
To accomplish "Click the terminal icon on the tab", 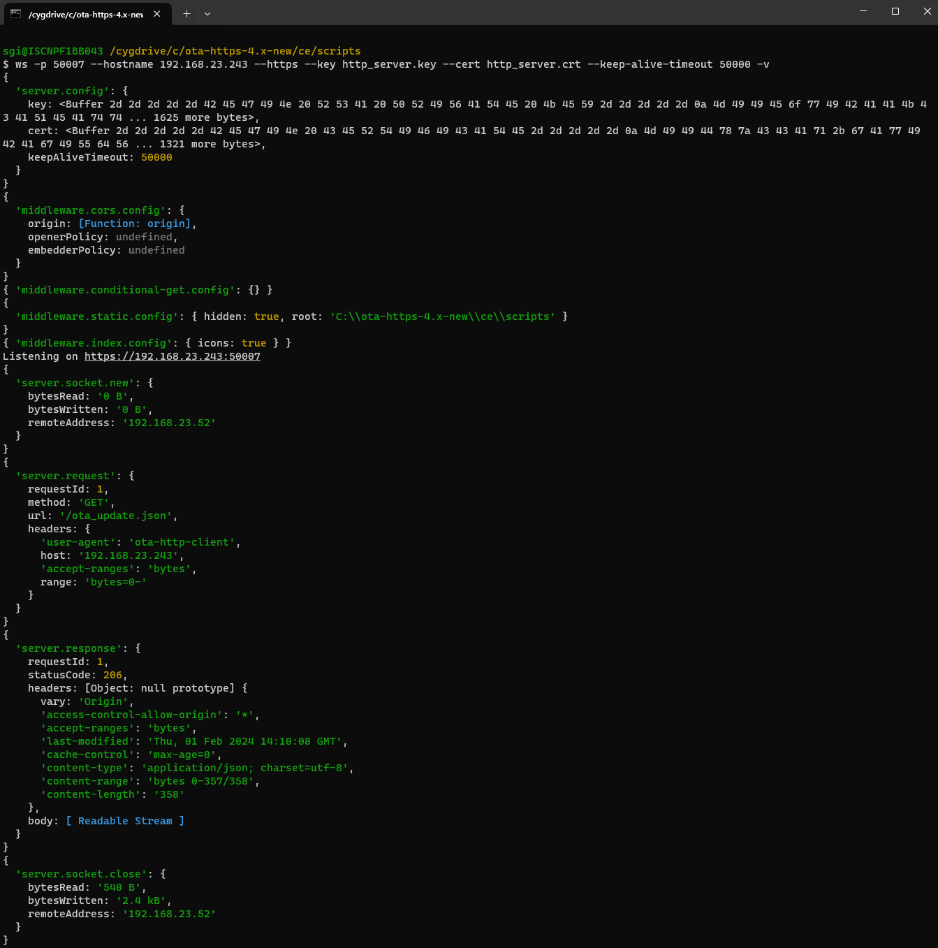I will coord(15,13).
